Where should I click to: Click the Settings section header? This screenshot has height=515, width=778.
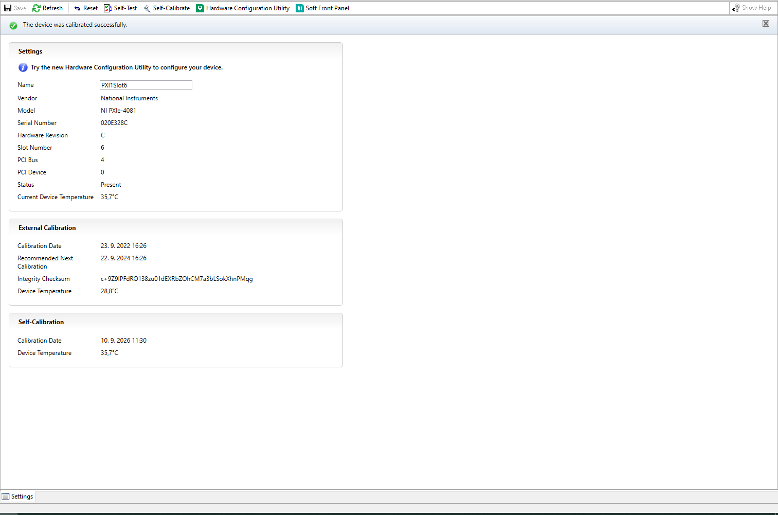click(30, 51)
